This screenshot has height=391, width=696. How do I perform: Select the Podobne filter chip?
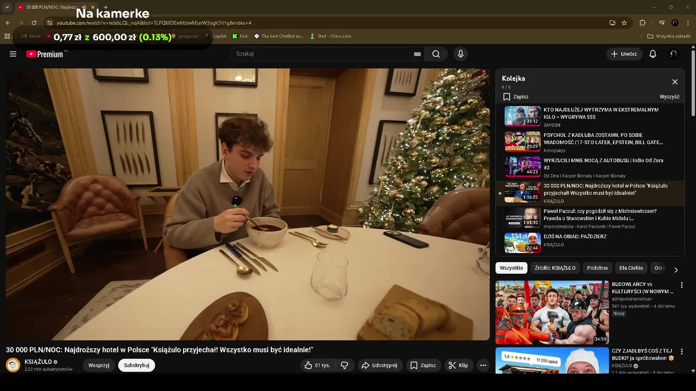[598, 268]
